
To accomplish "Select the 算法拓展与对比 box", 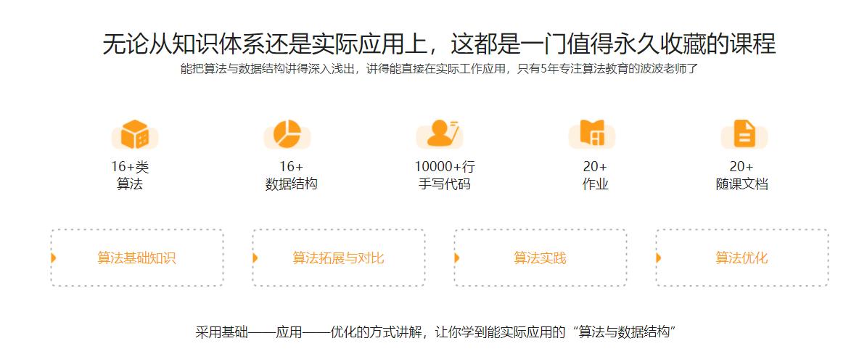I will [x=339, y=258].
